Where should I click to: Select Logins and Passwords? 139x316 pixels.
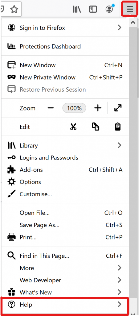[65, 158]
